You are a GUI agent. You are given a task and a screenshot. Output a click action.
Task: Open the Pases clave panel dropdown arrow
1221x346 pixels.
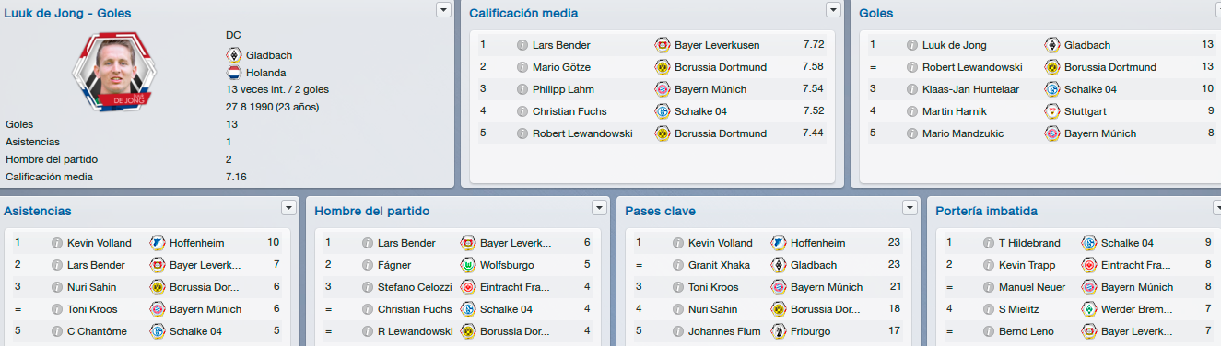pyautogui.click(x=910, y=207)
